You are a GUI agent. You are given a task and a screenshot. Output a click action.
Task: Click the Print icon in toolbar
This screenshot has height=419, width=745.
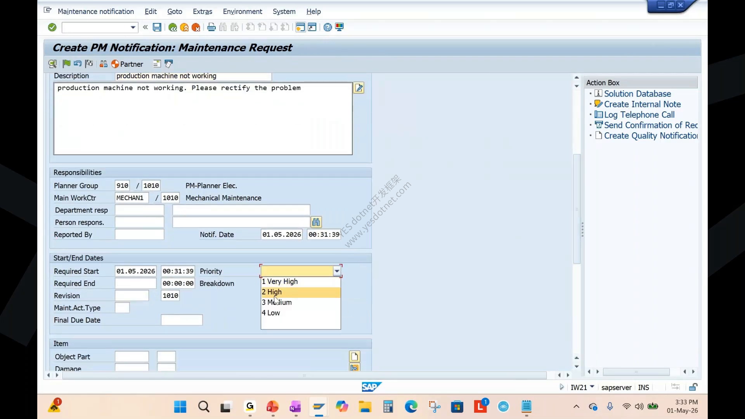(211, 27)
